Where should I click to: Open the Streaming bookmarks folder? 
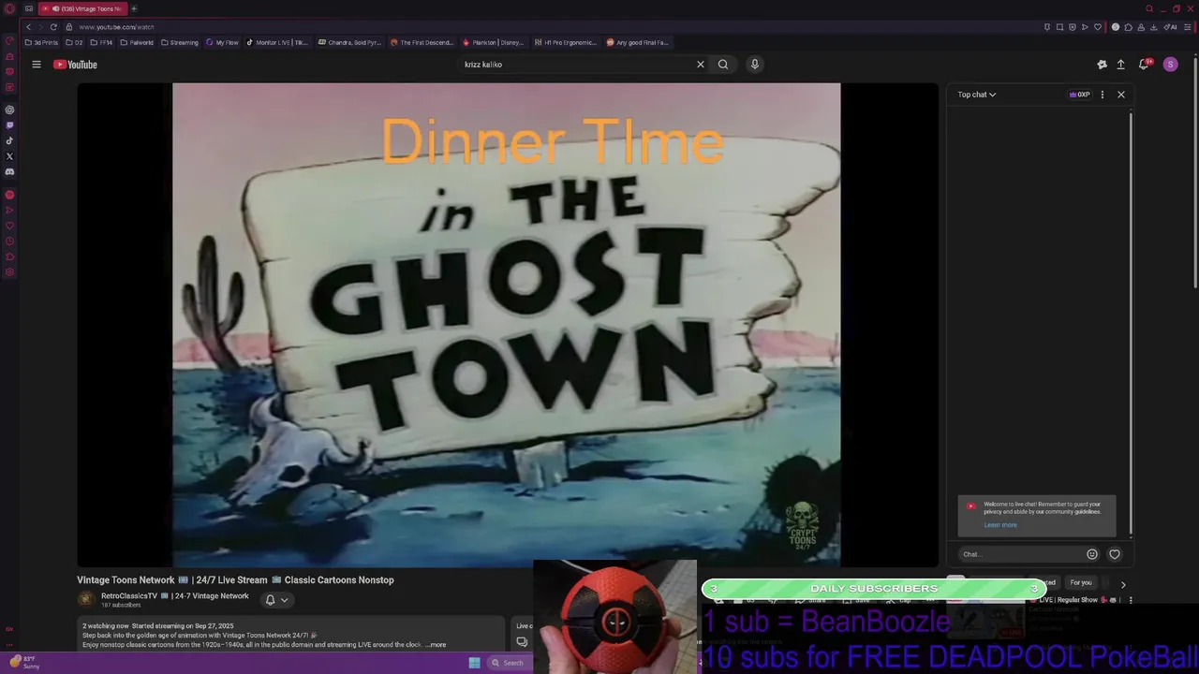(x=180, y=42)
